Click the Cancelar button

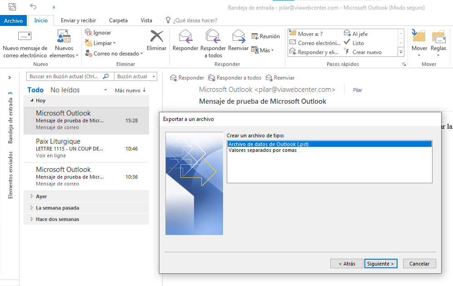tap(419, 263)
